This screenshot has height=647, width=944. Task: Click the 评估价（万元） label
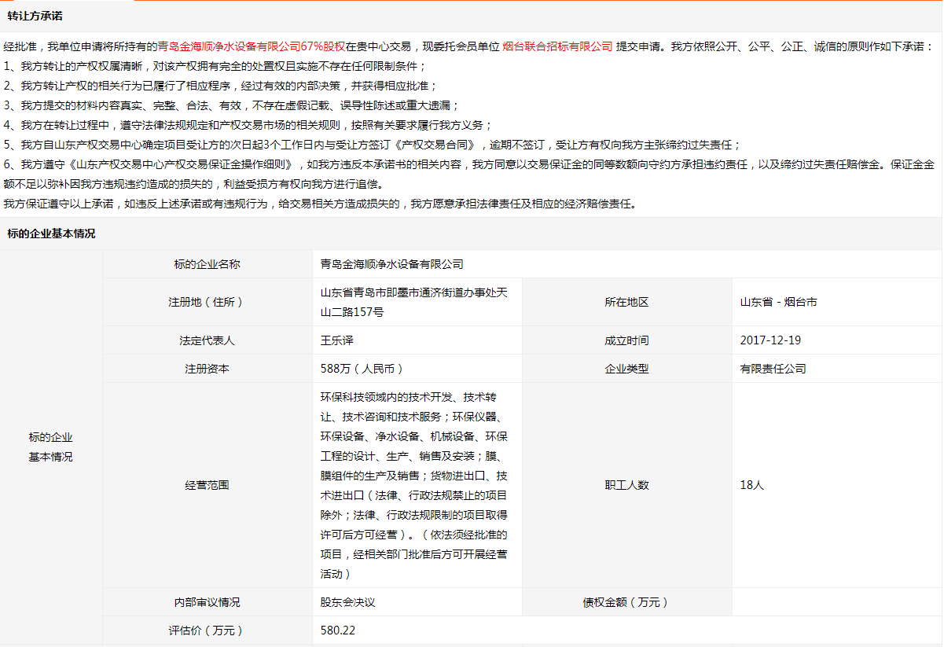[x=208, y=630]
